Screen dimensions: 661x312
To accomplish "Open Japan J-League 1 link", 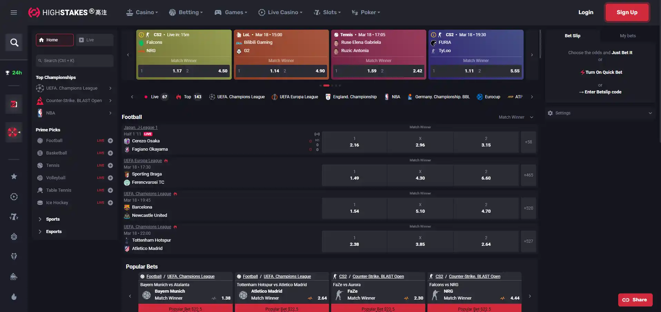I will coord(141,128).
